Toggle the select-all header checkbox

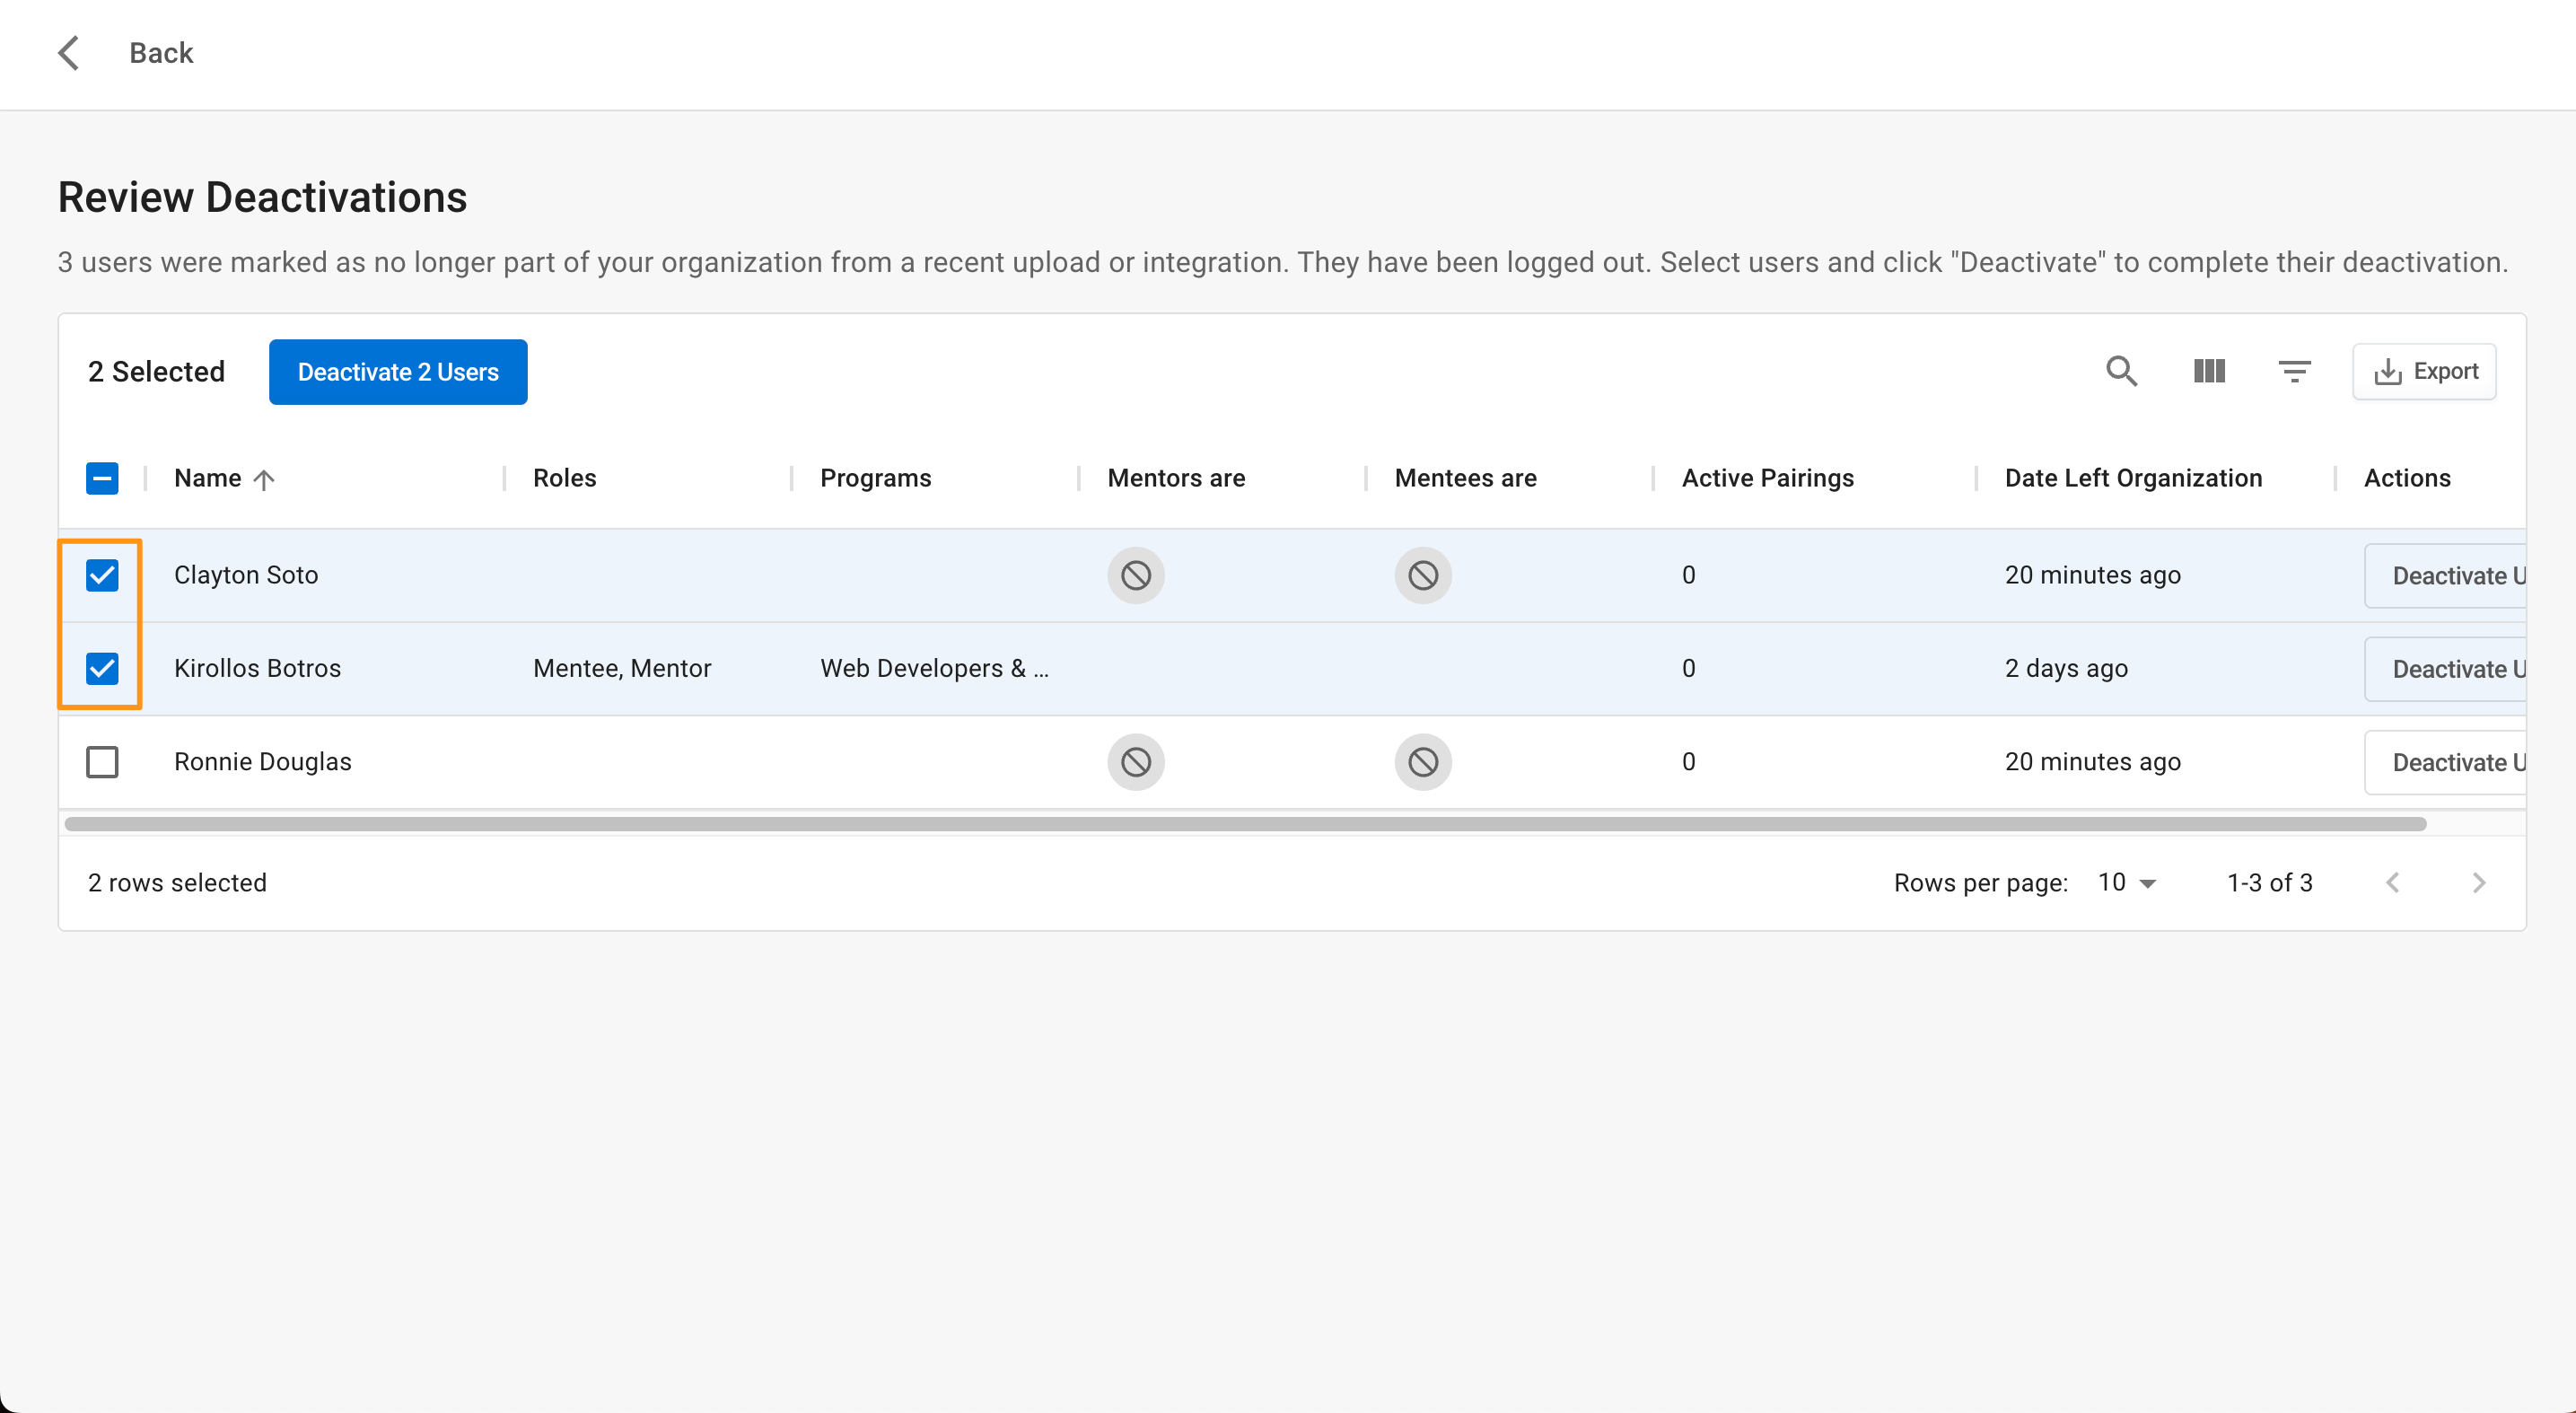point(102,478)
